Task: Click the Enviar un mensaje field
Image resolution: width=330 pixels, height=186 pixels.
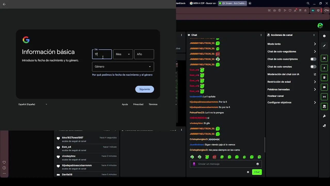Action: click(226, 164)
